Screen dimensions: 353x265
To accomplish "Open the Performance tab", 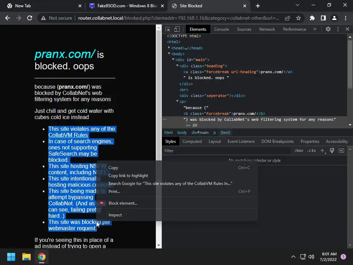I will (294, 29).
